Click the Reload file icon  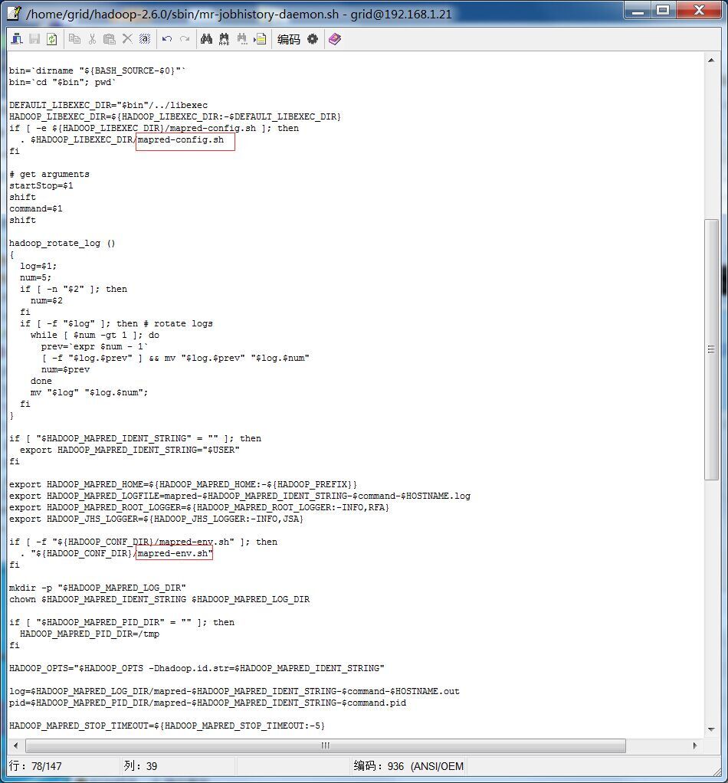[54, 39]
